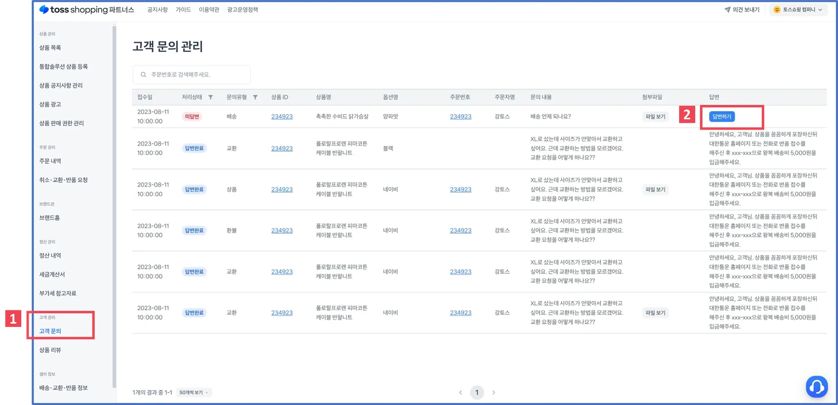Open the headset support chat icon
Screen dimensions: 838x405
817,387
